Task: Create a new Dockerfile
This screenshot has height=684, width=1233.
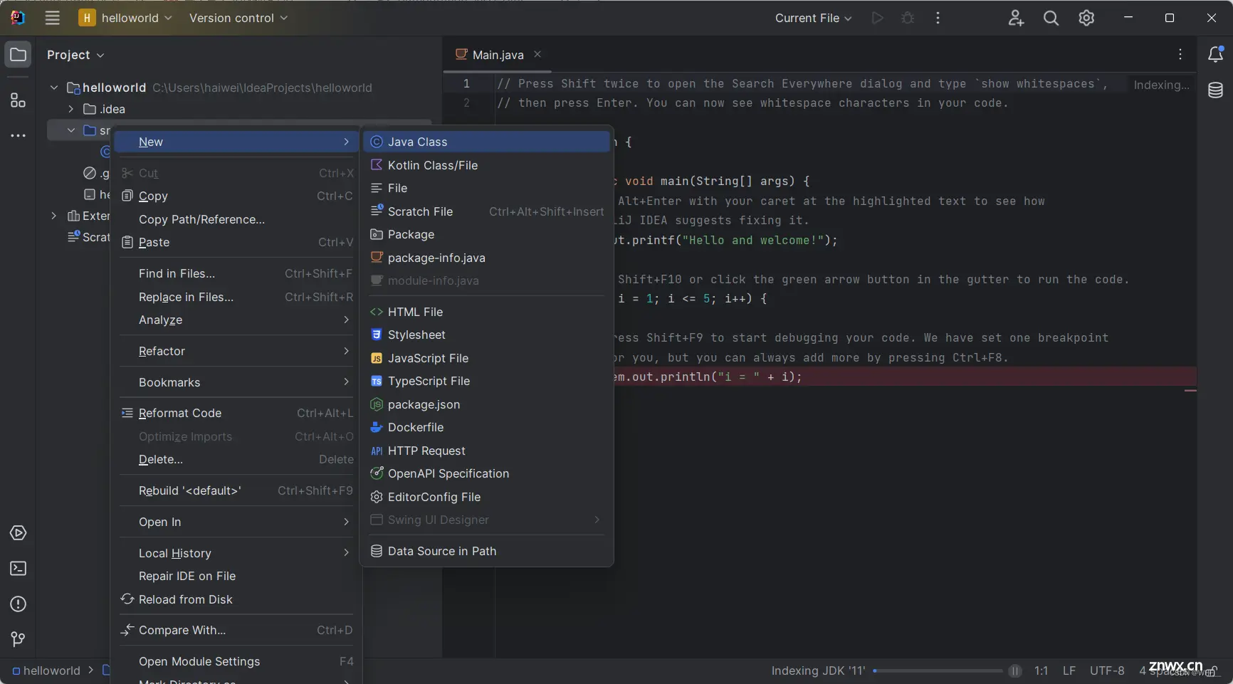Action: pos(487,427)
